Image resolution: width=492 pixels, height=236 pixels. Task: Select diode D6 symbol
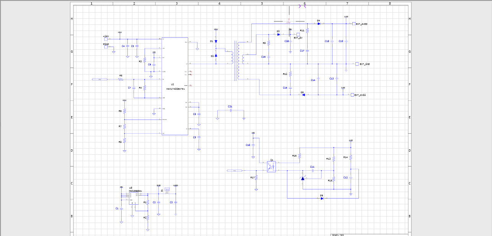coord(322,198)
